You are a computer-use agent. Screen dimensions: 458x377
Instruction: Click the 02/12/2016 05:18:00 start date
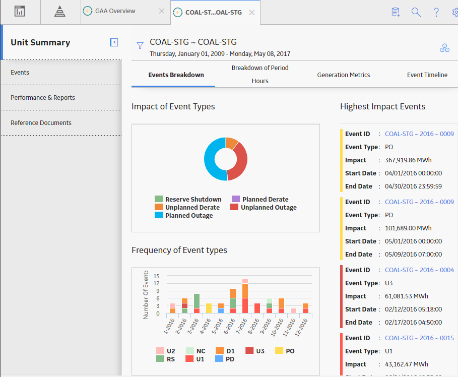click(x=413, y=309)
